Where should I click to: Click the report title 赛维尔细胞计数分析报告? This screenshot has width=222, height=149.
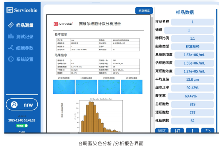pos(100,24)
